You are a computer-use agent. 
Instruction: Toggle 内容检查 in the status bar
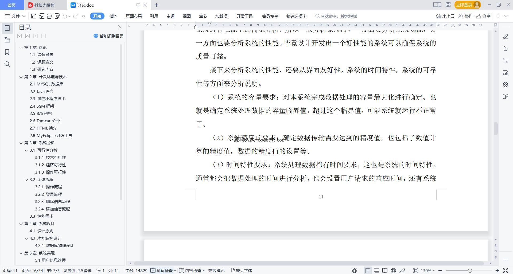192,271
